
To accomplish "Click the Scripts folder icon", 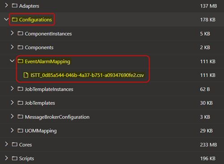I will [x=15, y=158].
